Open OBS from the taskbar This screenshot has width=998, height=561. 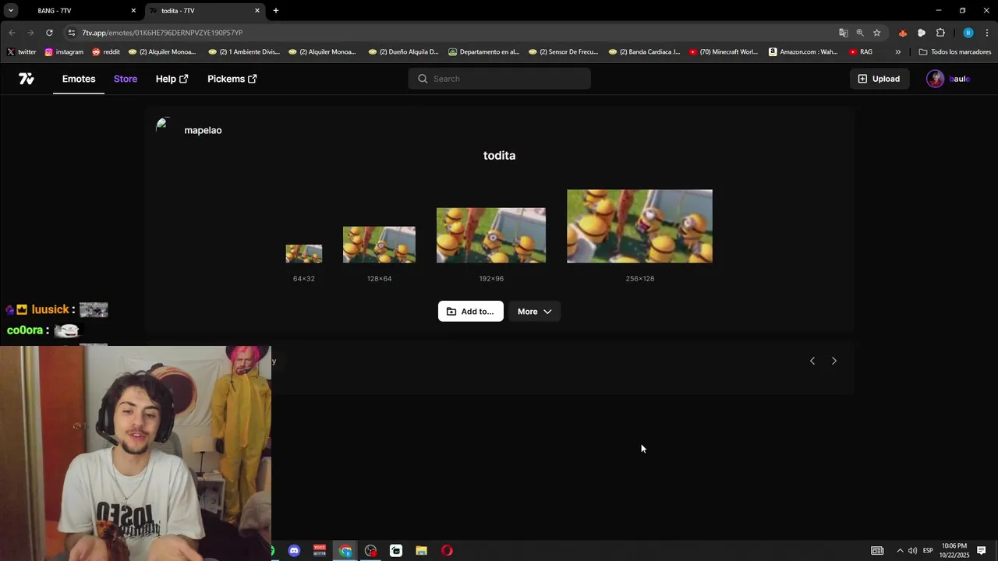[370, 551]
